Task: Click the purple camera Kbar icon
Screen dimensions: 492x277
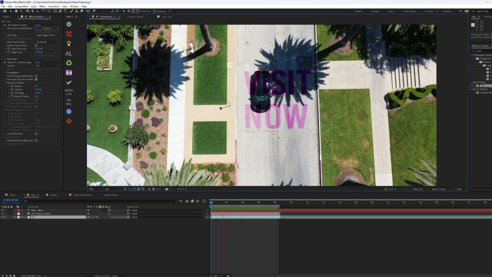Action: tap(69, 73)
